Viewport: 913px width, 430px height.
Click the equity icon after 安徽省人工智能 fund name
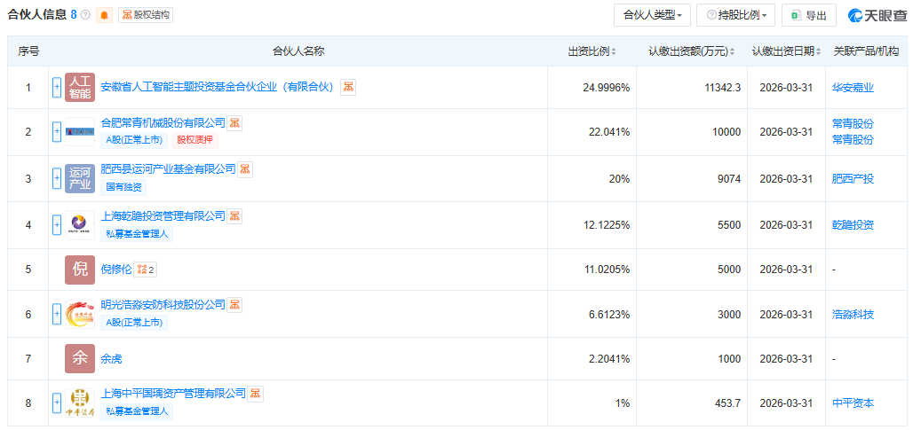[x=348, y=87]
